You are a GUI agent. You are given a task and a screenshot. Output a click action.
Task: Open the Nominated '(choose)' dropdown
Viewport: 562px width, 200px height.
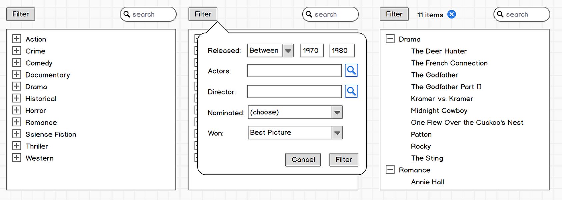click(x=337, y=112)
